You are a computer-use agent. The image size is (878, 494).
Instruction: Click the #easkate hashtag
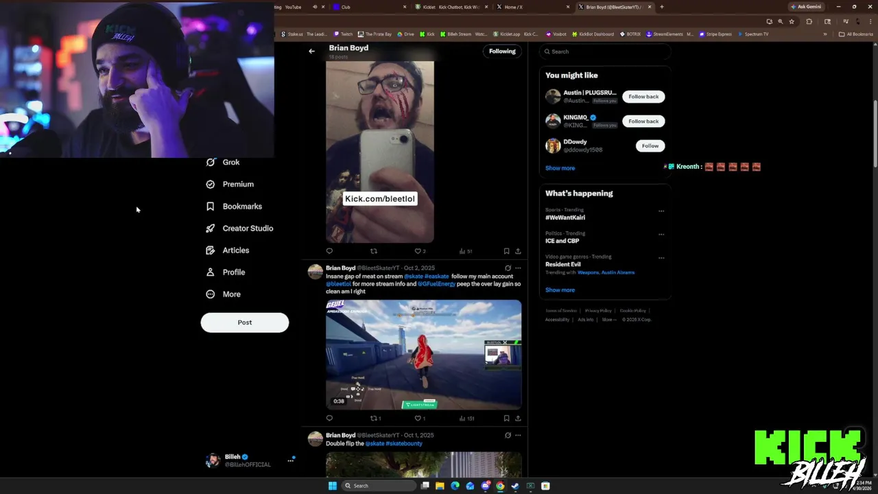click(x=437, y=277)
